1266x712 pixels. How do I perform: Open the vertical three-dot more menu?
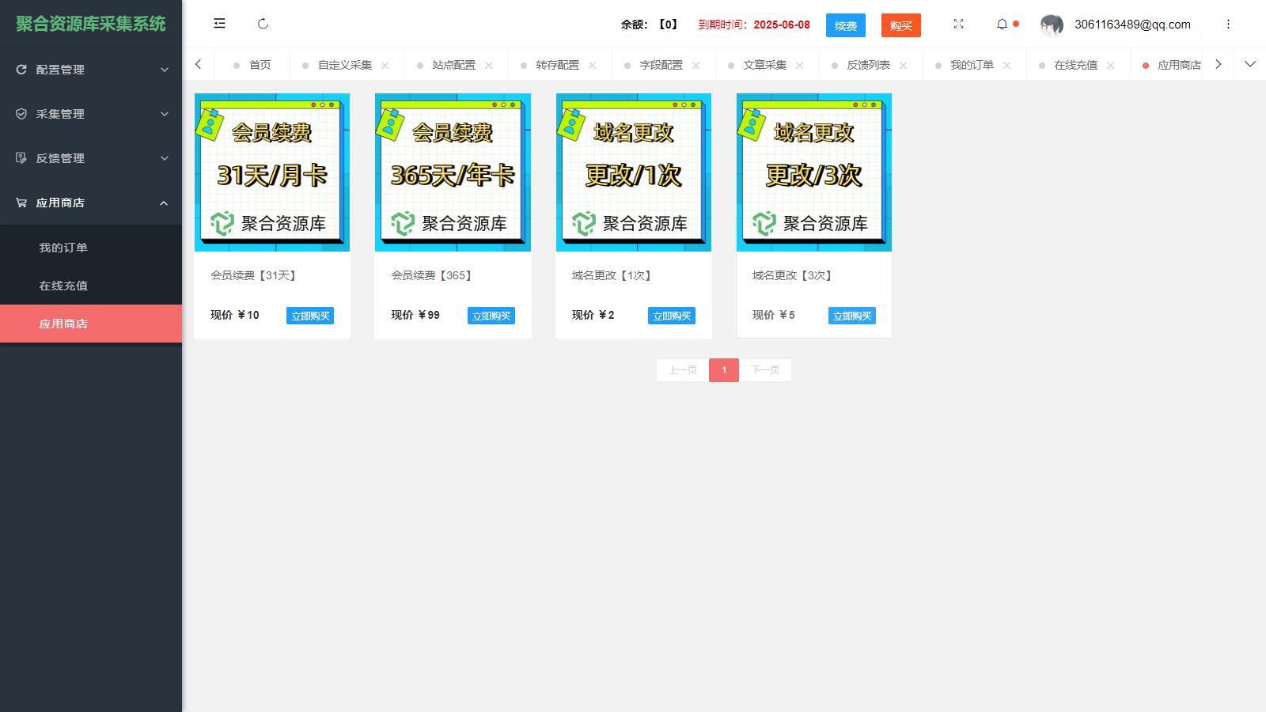(x=1228, y=24)
